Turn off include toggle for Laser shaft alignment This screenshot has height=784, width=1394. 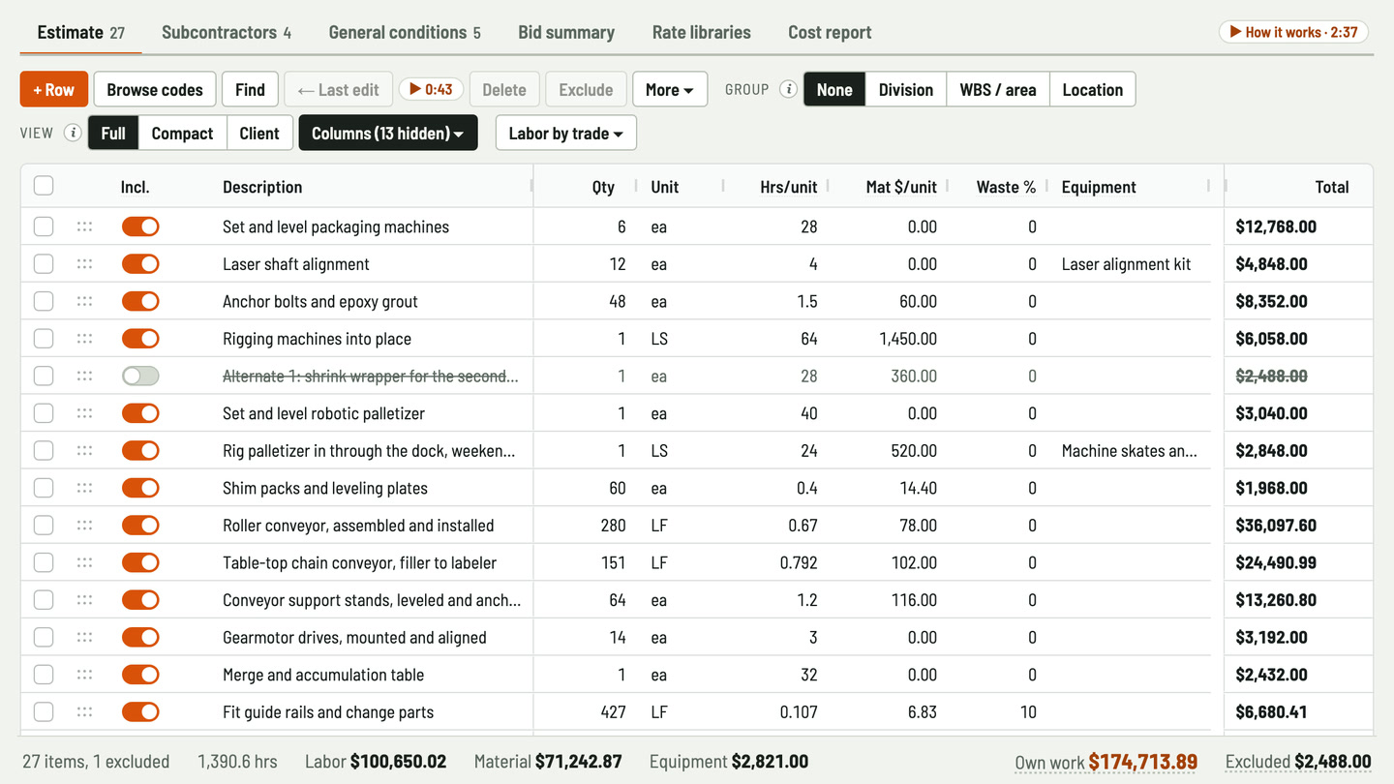140,264
